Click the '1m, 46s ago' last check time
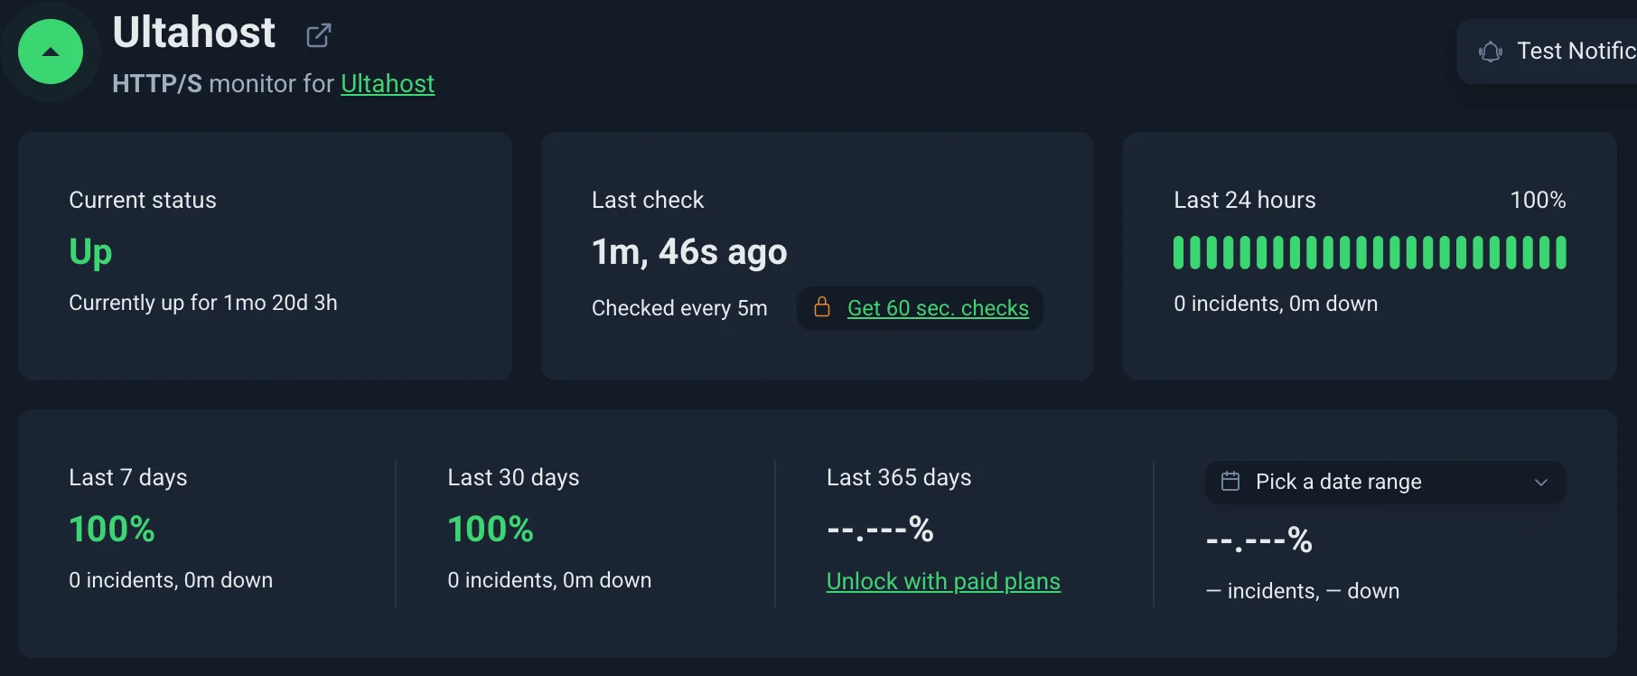1637x676 pixels. 689,252
